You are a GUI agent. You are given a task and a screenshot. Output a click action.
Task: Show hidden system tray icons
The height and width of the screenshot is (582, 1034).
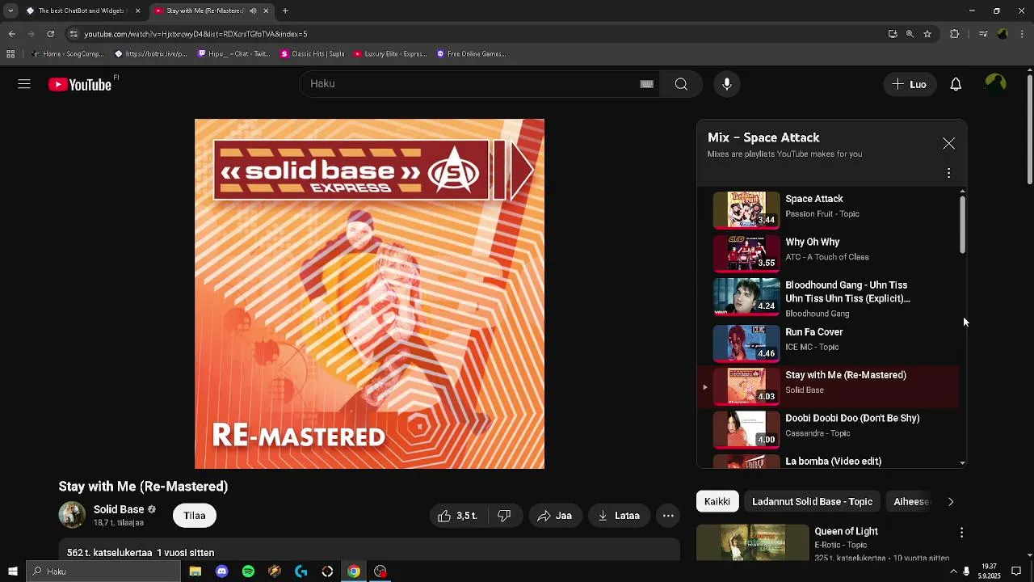(952, 571)
